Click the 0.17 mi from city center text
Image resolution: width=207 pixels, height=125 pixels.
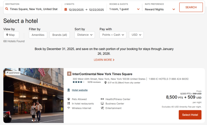tap(124, 83)
